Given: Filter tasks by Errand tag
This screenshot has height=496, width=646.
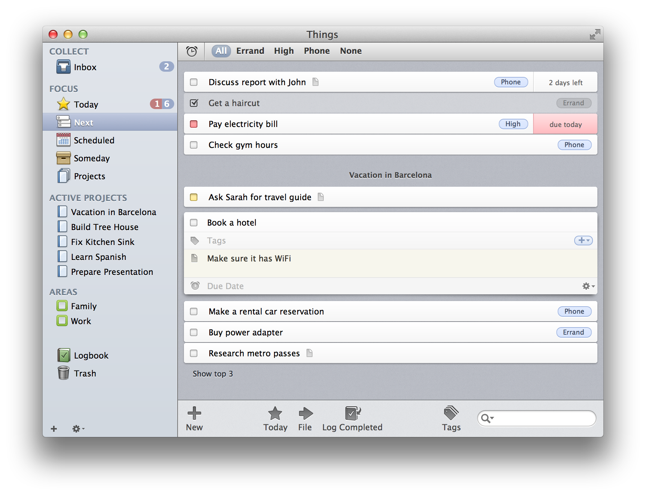Looking at the screenshot, I should point(250,51).
